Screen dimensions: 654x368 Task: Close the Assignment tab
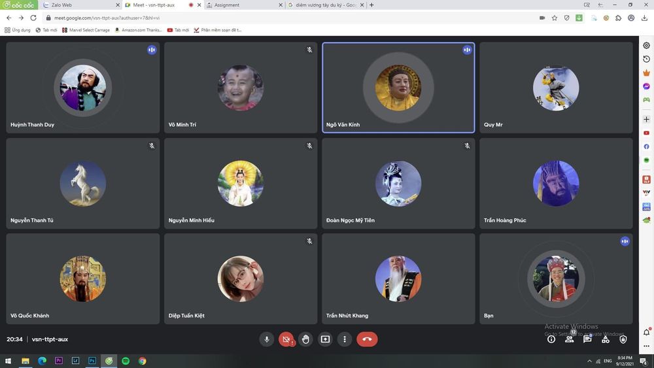tap(281, 5)
